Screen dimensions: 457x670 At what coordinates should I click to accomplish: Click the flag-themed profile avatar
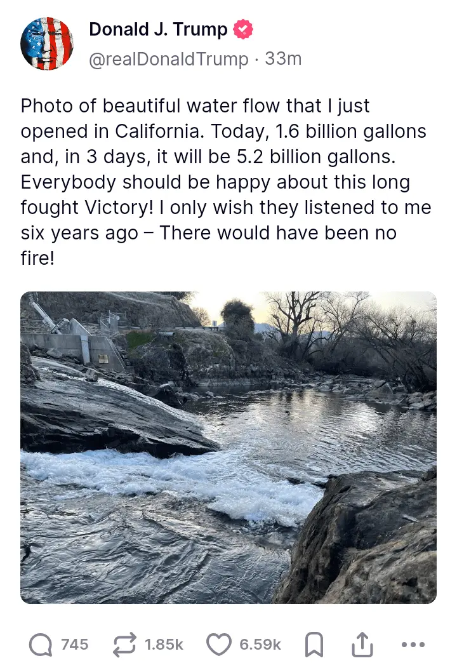tap(47, 43)
